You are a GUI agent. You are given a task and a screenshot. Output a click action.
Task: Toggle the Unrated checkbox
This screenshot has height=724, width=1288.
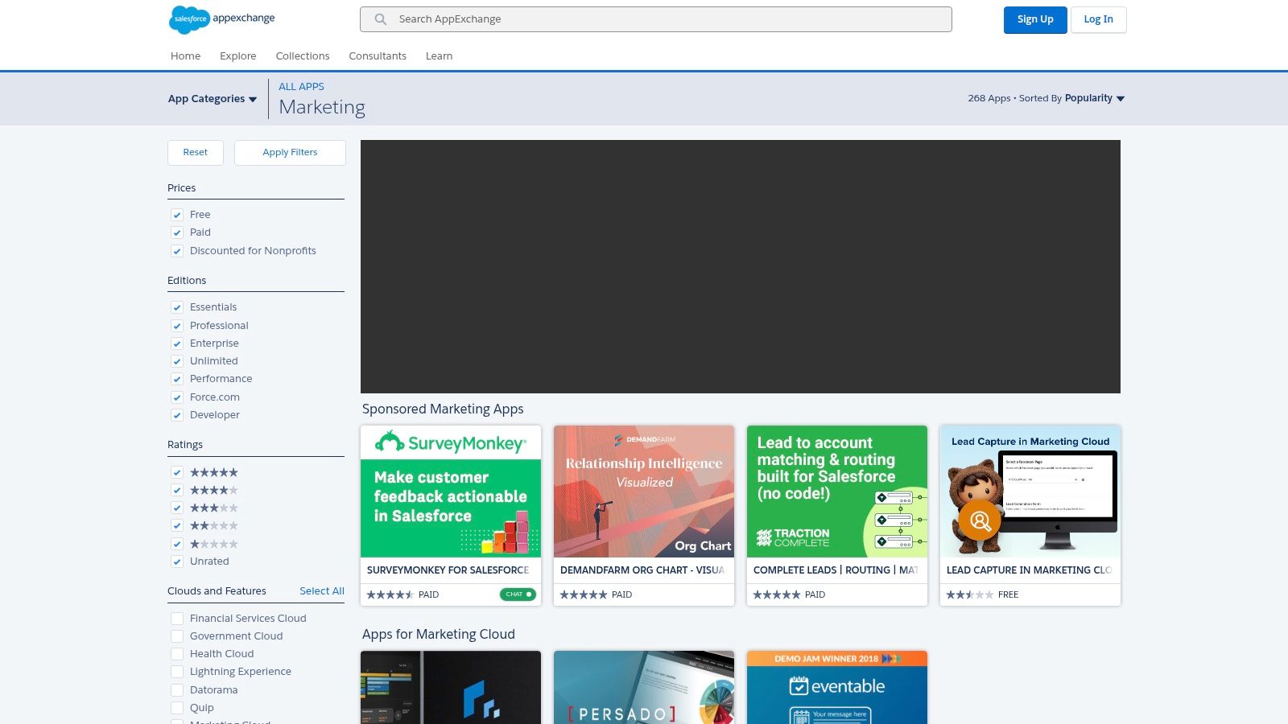[177, 562]
